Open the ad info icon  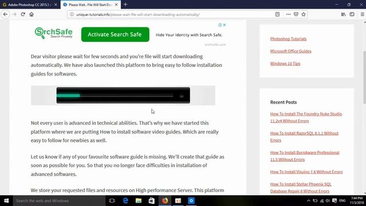(220, 25)
